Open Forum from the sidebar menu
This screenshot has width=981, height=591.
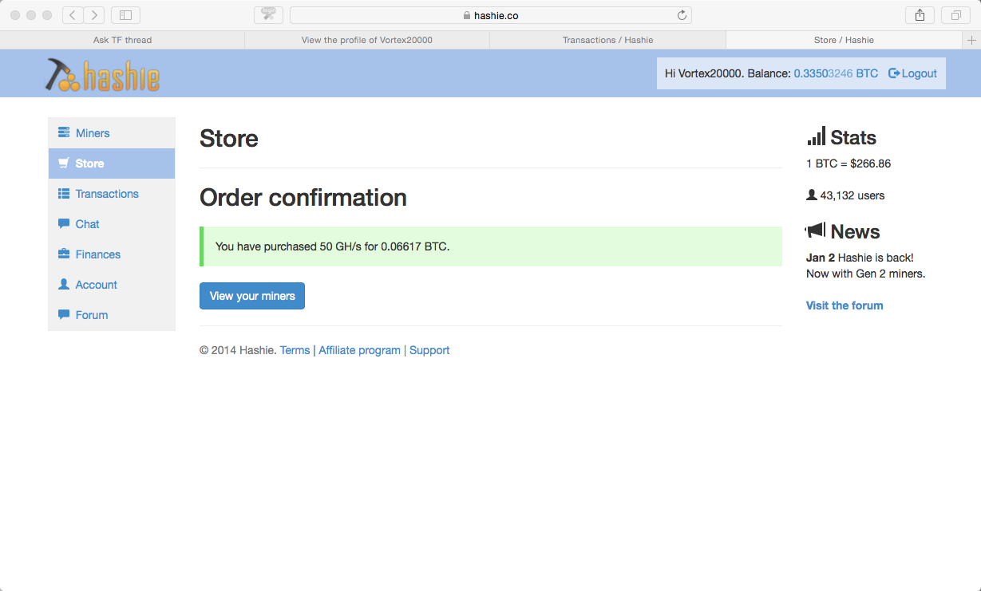coord(112,315)
